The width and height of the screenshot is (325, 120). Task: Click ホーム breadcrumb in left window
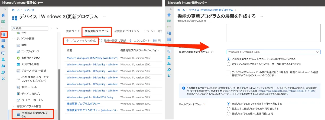click(15, 10)
